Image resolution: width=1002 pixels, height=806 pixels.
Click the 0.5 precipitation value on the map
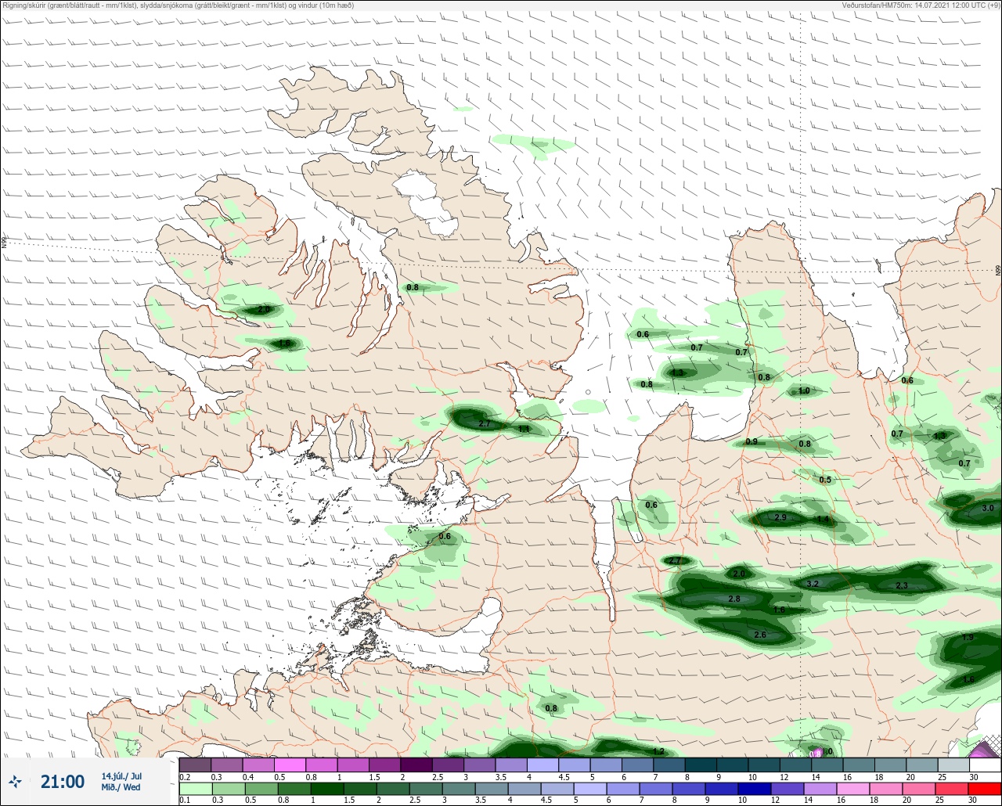coord(825,480)
